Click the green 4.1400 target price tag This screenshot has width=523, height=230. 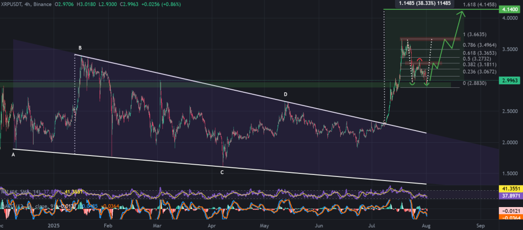point(510,11)
